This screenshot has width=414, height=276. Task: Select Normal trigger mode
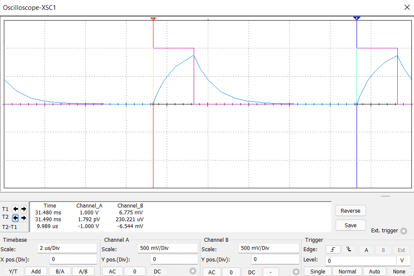click(347, 271)
